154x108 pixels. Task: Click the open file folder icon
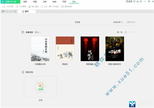pos(3,11)
